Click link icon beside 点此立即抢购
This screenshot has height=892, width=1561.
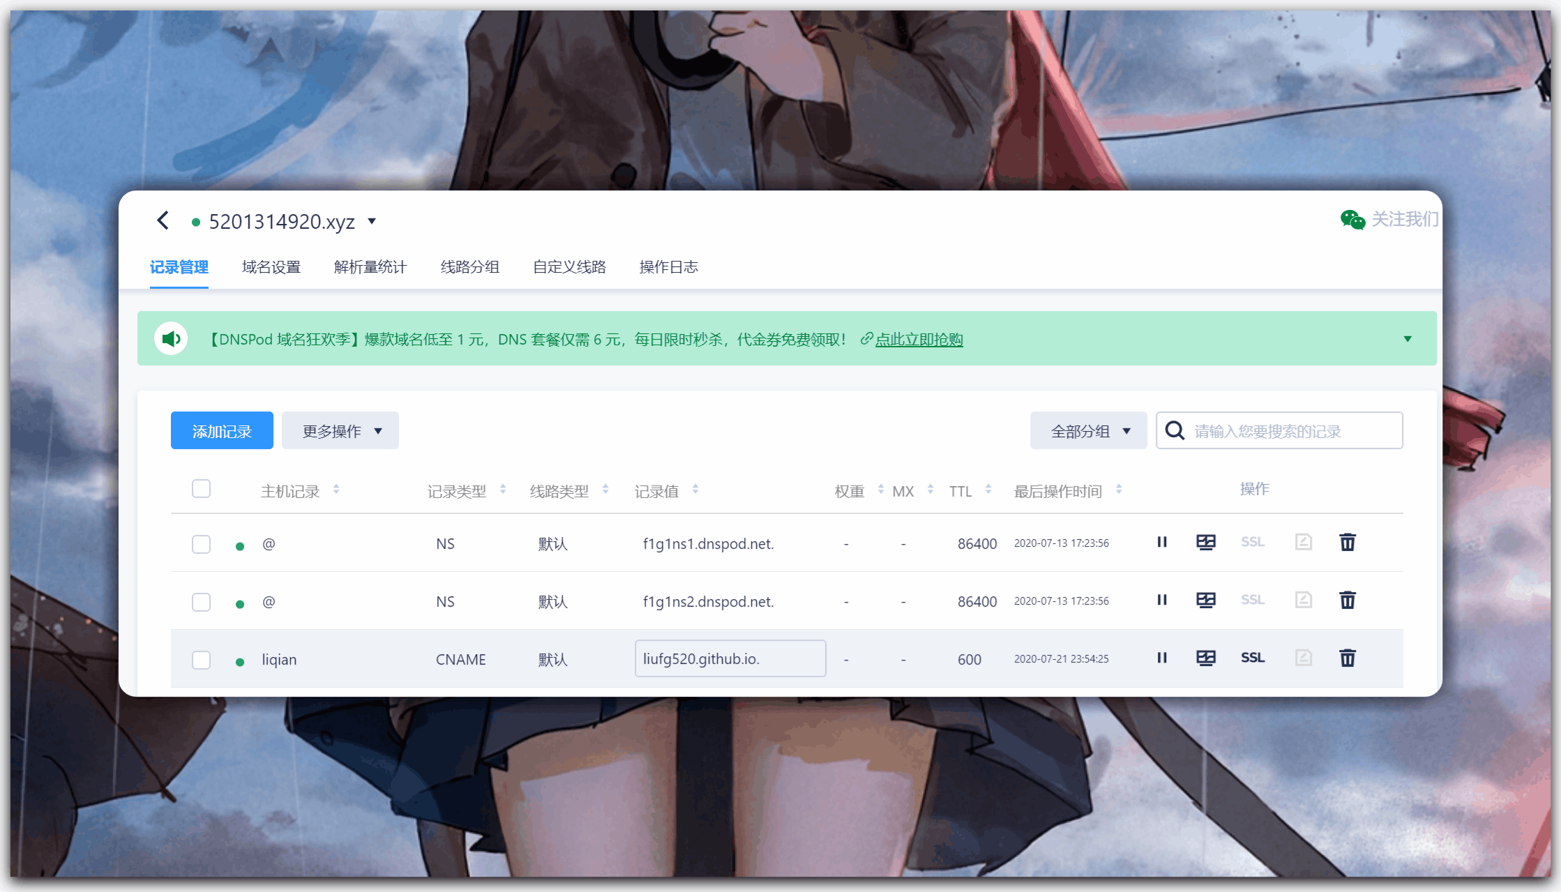(x=866, y=339)
